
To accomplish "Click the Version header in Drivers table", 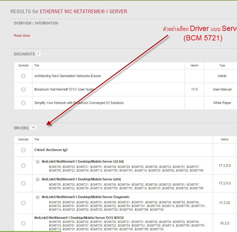I will coord(225,139).
